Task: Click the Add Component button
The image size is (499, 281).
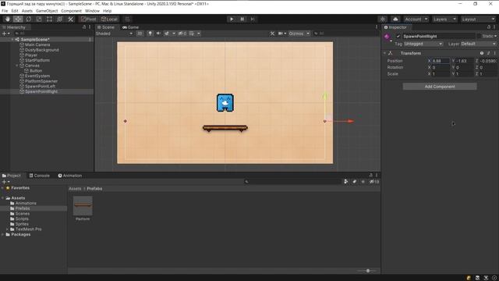Action: tap(440, 87)
